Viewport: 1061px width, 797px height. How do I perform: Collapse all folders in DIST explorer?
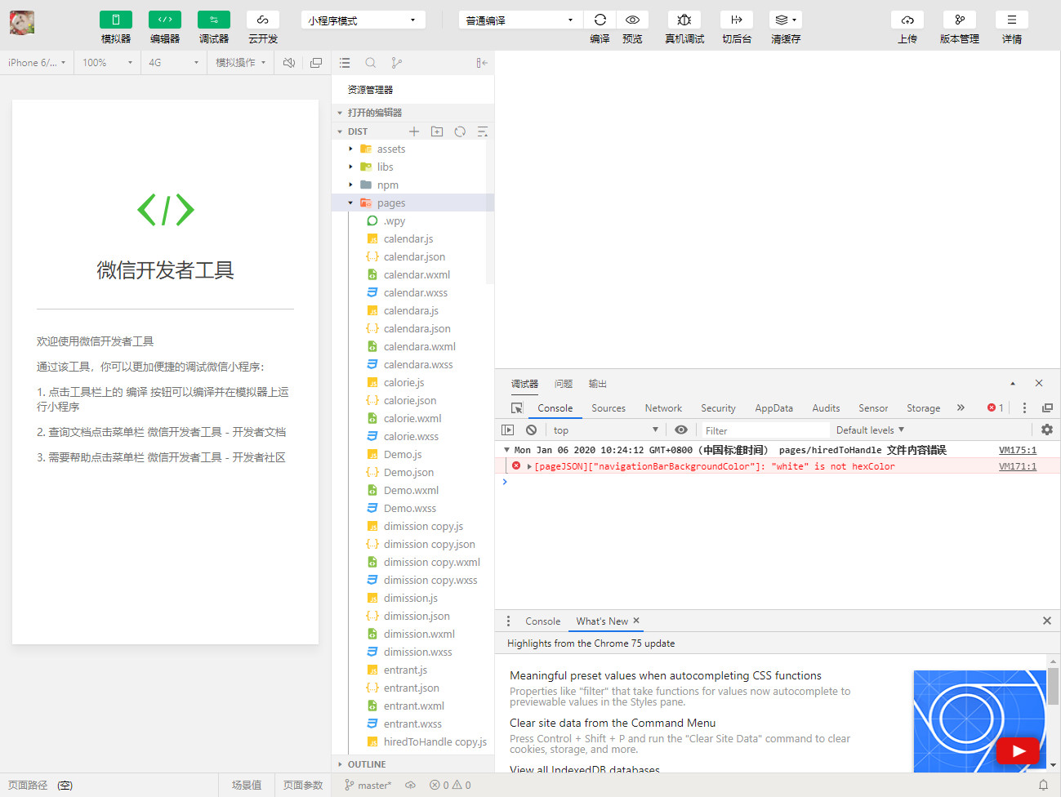[x=483, y=131]
